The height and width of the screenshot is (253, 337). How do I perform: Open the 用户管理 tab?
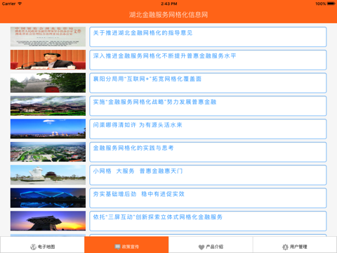pyautogui.click(x=295, y=245)
